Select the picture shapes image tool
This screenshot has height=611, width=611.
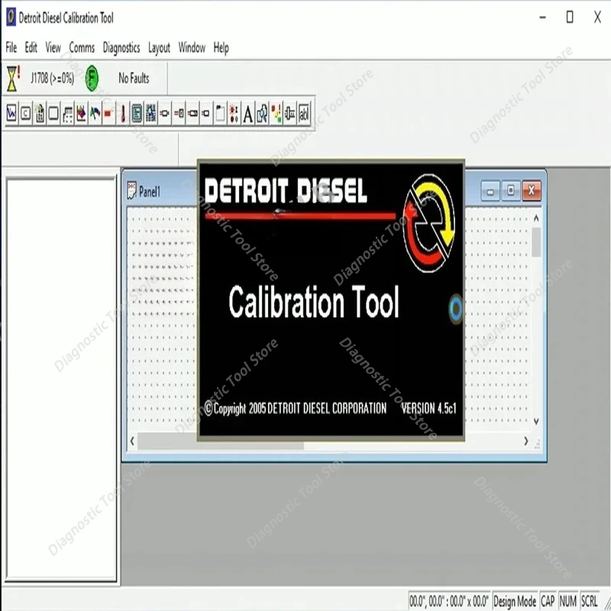point(262,114)
